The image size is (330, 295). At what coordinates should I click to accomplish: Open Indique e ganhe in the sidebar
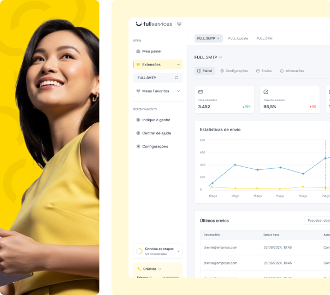pyautogui.click(x=156, y=120)
